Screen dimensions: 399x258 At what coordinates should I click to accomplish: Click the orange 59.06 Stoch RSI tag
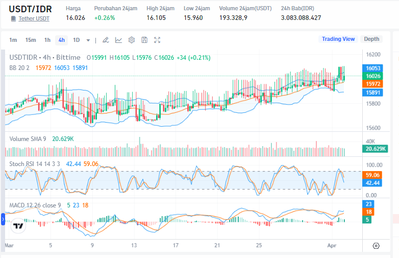[x=372, y=175]
